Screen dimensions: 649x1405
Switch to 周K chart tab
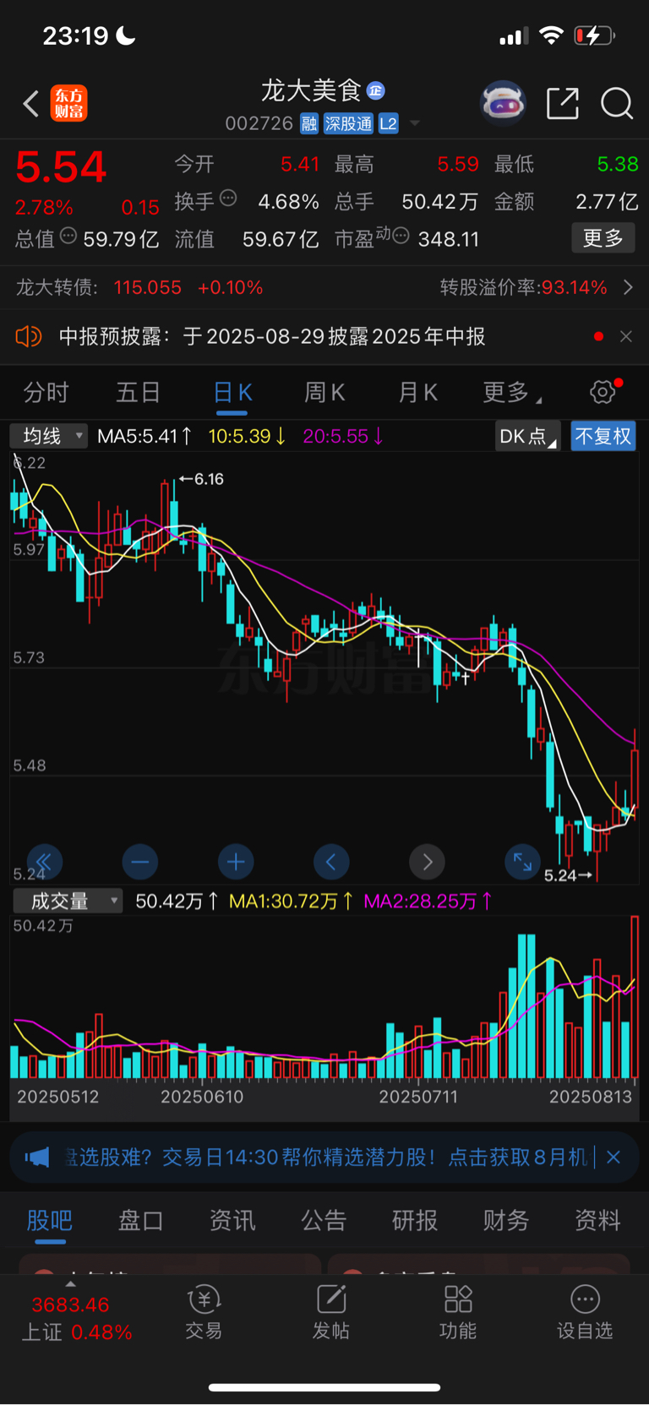(x=324, y=393)
